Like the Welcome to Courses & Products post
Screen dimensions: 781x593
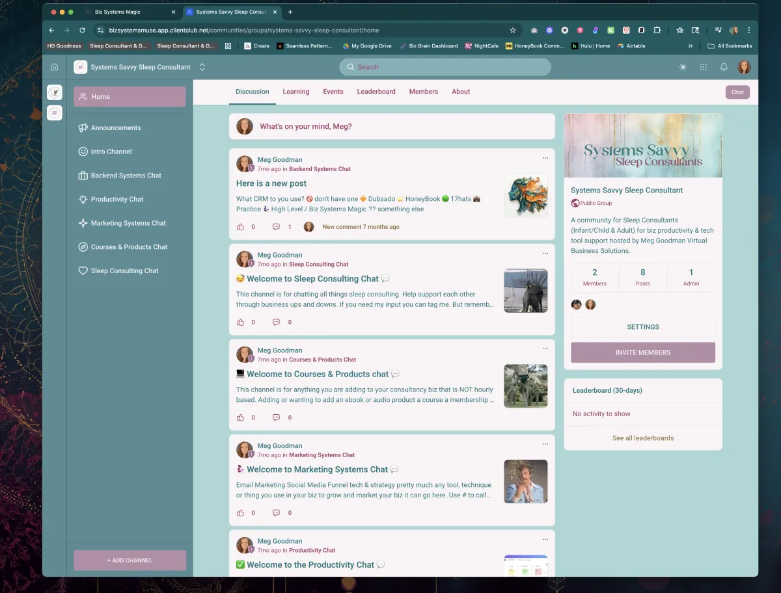click(x=241, y=417)
